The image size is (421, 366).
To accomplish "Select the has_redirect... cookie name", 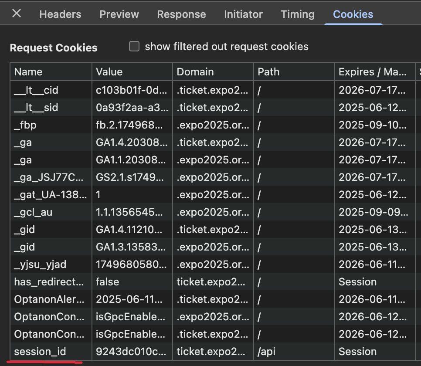I will point(49,282).
